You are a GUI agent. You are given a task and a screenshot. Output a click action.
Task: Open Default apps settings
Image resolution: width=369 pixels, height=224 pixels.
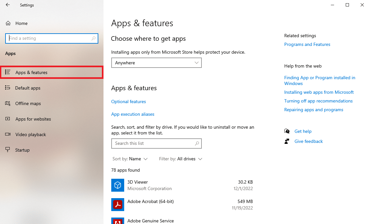coord(28,88)
